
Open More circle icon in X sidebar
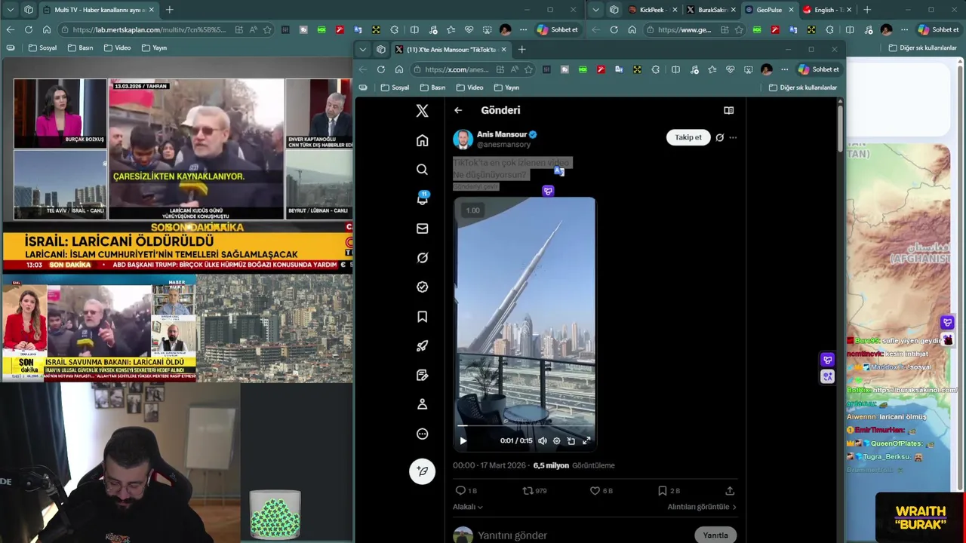coord(422,434)
